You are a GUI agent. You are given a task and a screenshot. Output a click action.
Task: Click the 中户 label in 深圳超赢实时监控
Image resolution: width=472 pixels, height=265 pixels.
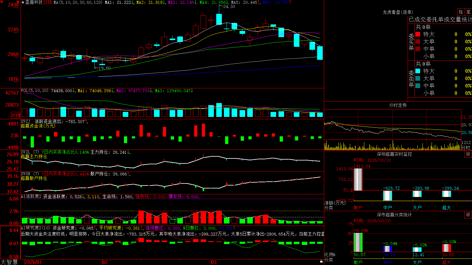(x=388, y=208)
